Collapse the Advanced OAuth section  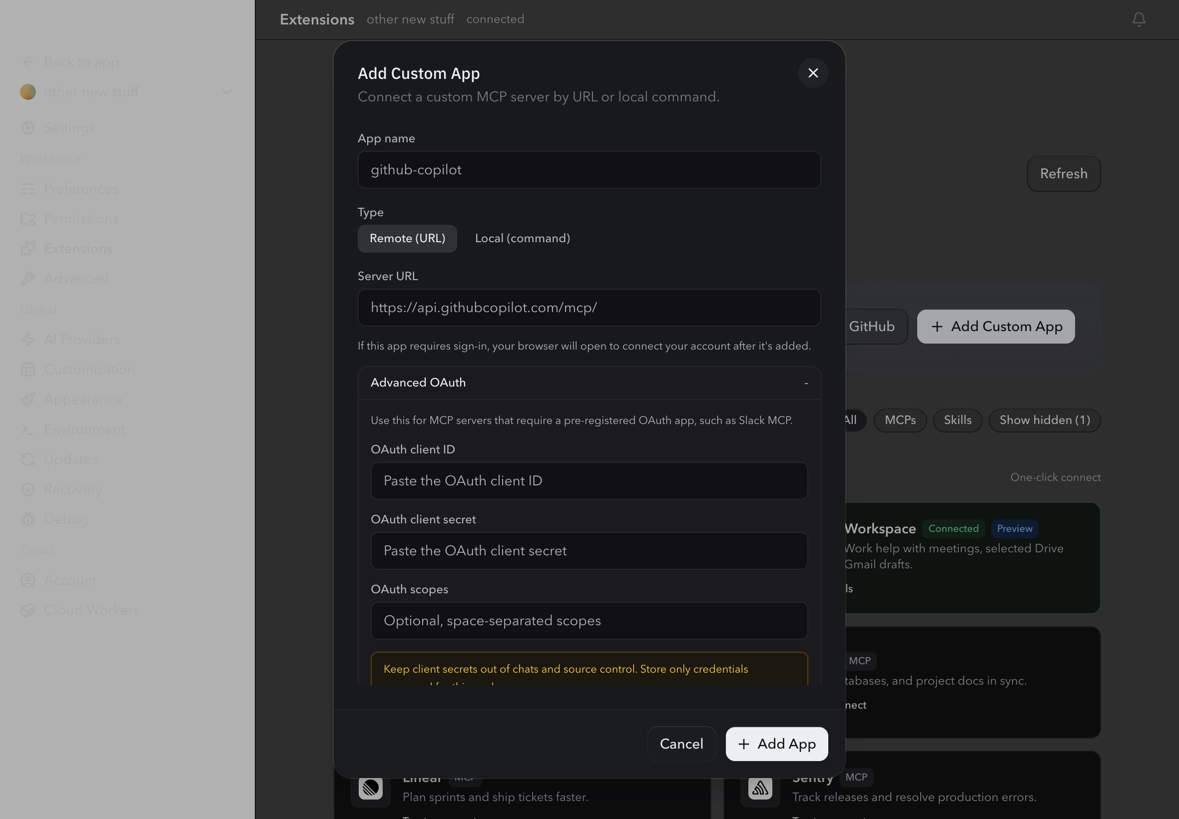coord(589,383)
